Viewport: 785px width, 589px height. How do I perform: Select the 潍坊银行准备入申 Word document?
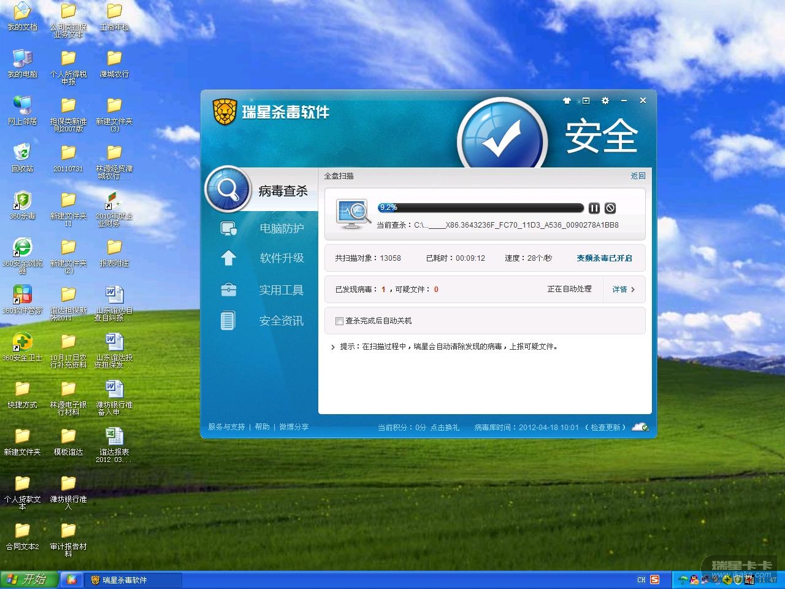[x=114, y=398]
